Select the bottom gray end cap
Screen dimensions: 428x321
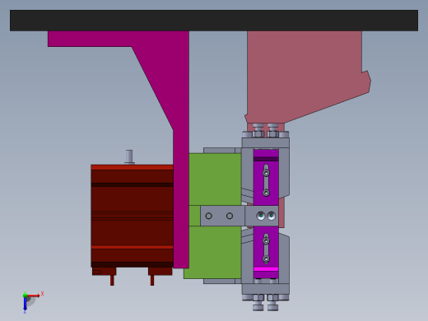[265, 289]
